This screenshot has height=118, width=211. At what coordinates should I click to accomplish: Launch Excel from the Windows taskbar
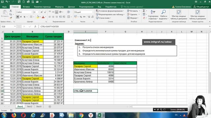(100, 115)
